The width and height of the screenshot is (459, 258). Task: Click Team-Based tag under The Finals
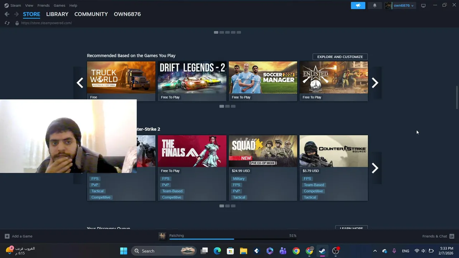pyautogui.click(x=172, y=191)
